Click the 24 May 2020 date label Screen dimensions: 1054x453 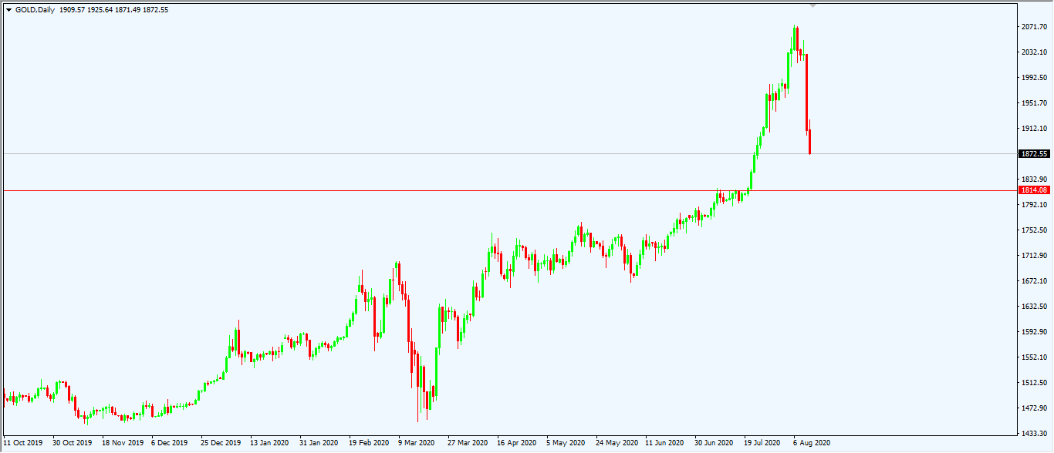pos(617,443)
